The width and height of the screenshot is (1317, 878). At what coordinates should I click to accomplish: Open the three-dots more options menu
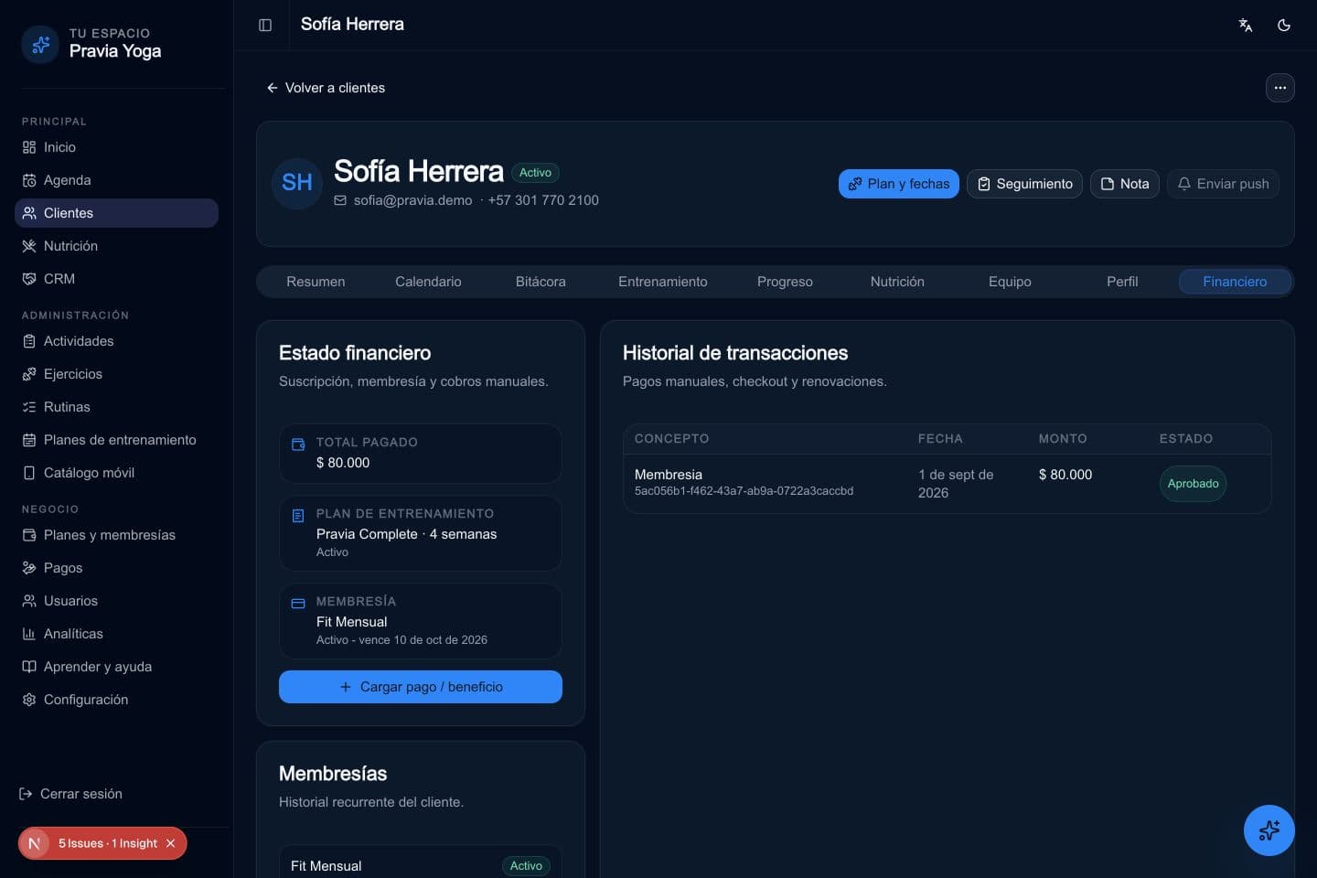[1280, 88]
